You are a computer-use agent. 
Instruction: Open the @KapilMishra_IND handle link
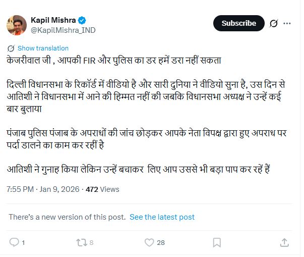click(63, 30)
